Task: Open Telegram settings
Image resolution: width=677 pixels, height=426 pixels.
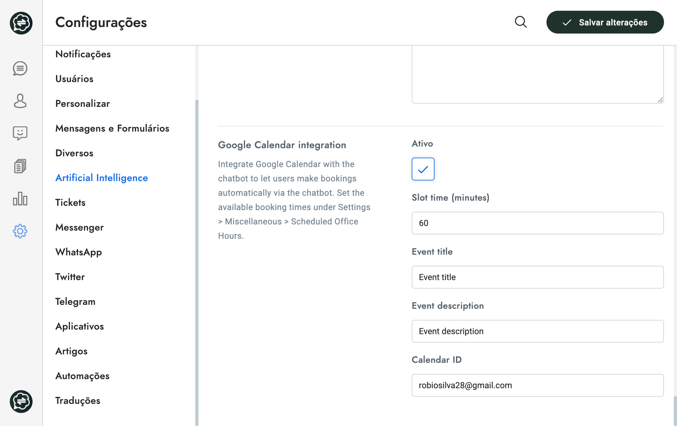Action: point(75,302)
